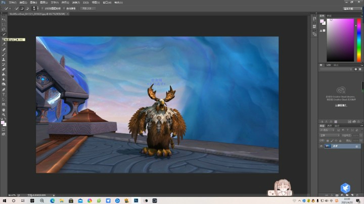The image size is (364, 204).
Task: Select the Eraser tool
Action: click(4, 69)
